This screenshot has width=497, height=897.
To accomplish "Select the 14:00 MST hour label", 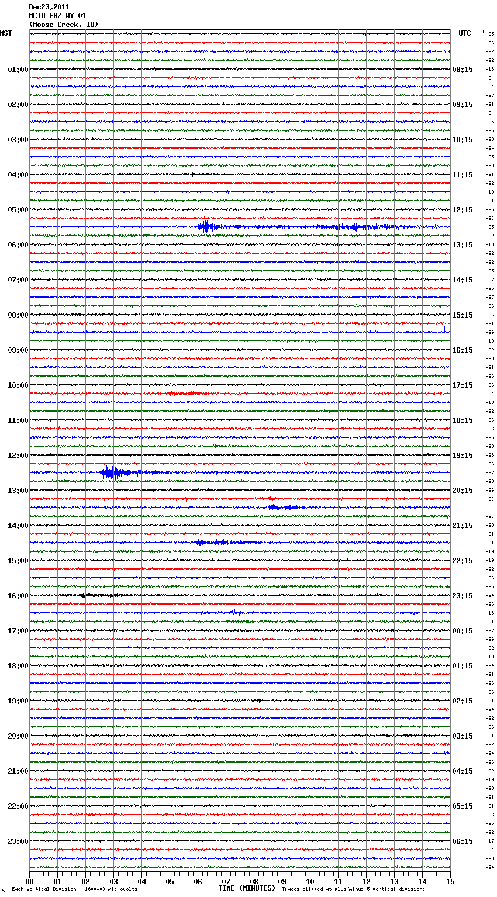I will [18, 526].
